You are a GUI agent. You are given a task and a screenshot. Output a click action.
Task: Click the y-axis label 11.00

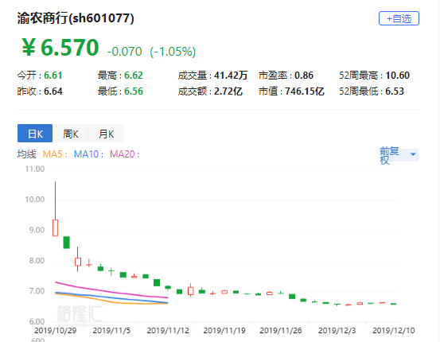pos(35,169)
